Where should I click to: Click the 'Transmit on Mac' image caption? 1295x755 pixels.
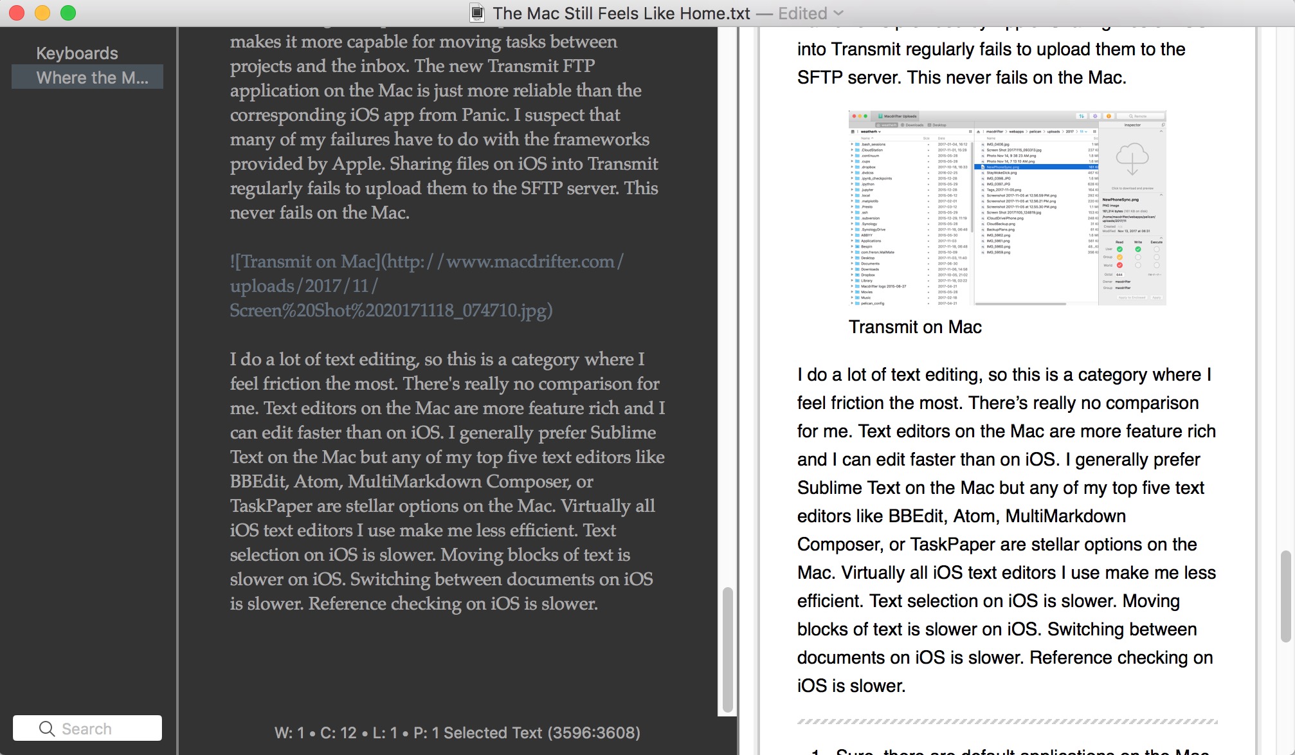click(x=915, y=327)
